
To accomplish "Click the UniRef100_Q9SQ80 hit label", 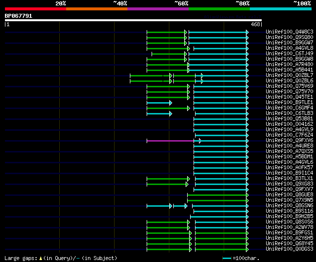I will coord(289,37).
